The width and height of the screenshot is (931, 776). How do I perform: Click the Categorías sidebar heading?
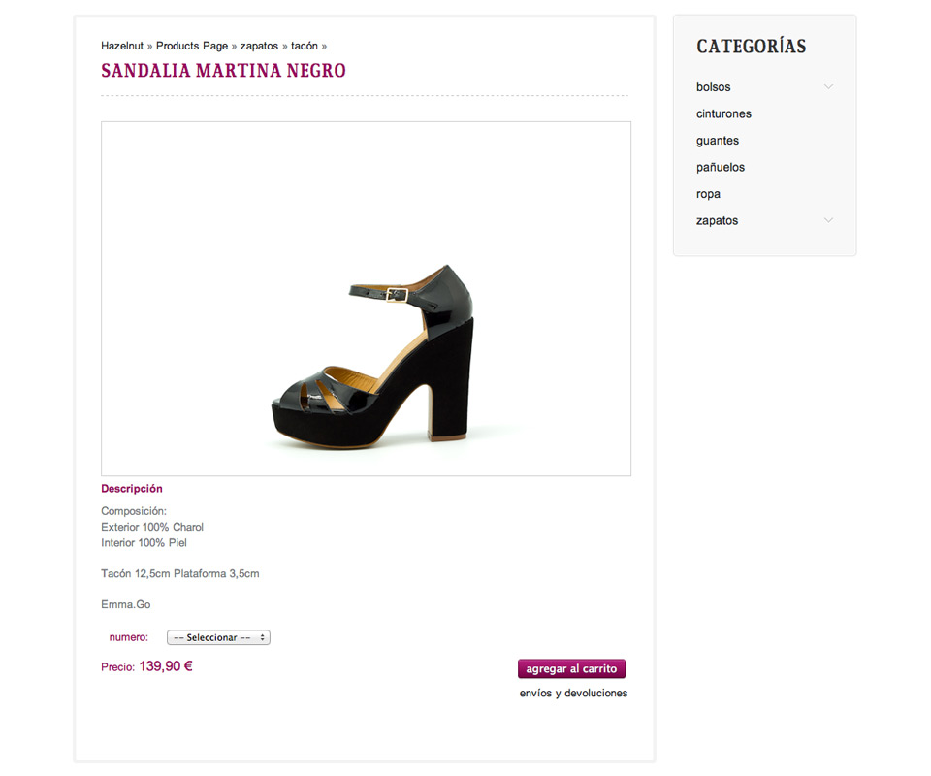[751, 47]
